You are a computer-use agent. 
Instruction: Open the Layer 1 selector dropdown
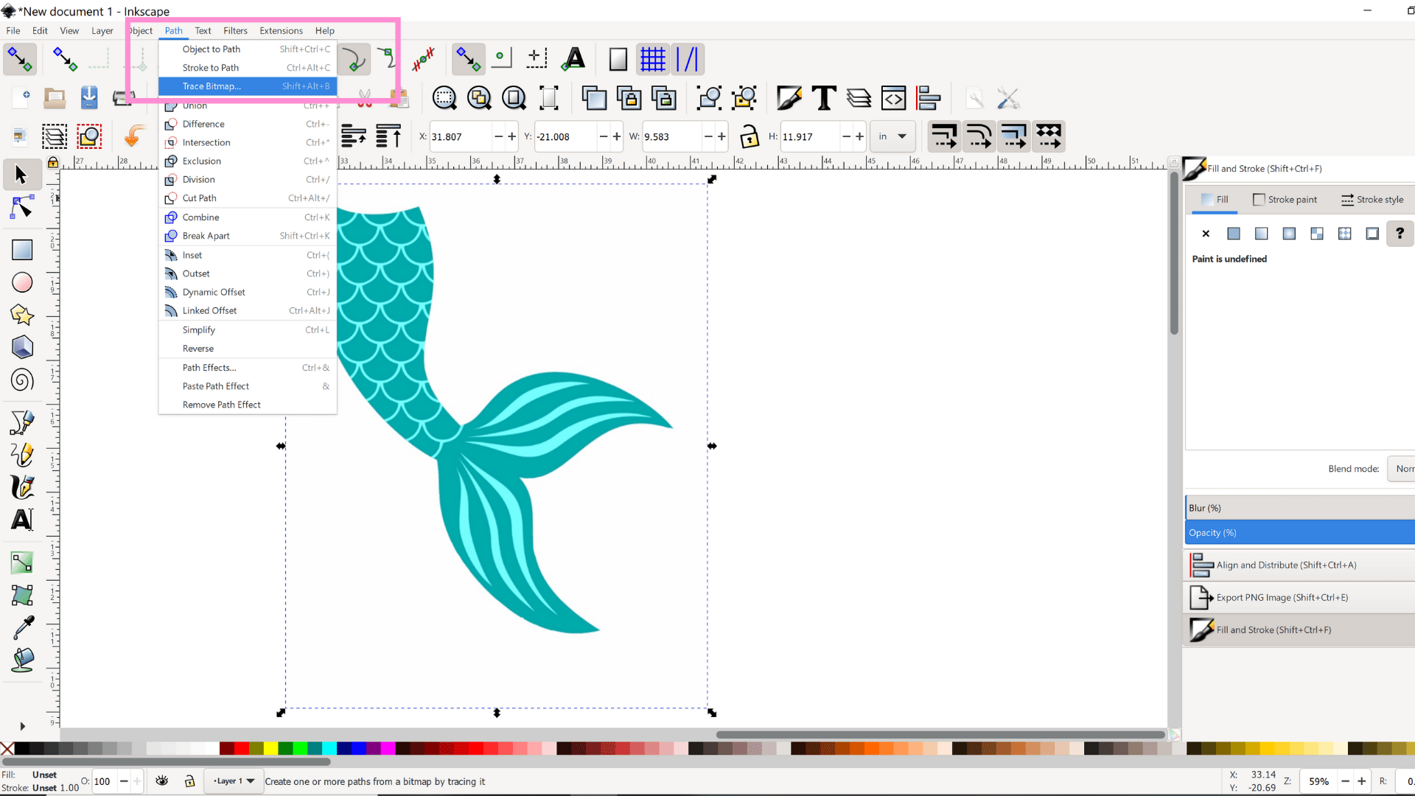(233, 781)
